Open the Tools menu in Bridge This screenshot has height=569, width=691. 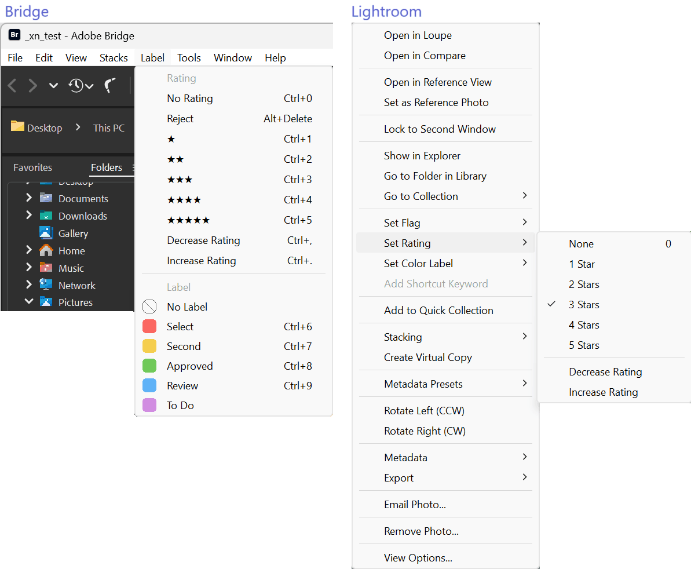tap(189, 58)
